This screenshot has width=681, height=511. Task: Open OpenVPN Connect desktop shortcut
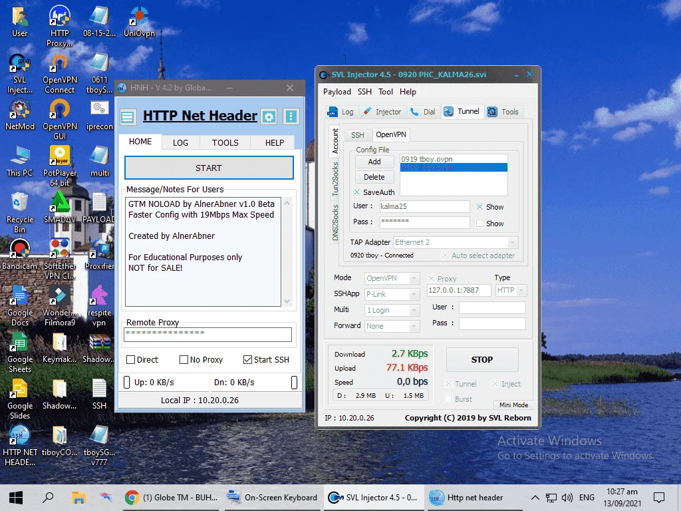[59, 74]
